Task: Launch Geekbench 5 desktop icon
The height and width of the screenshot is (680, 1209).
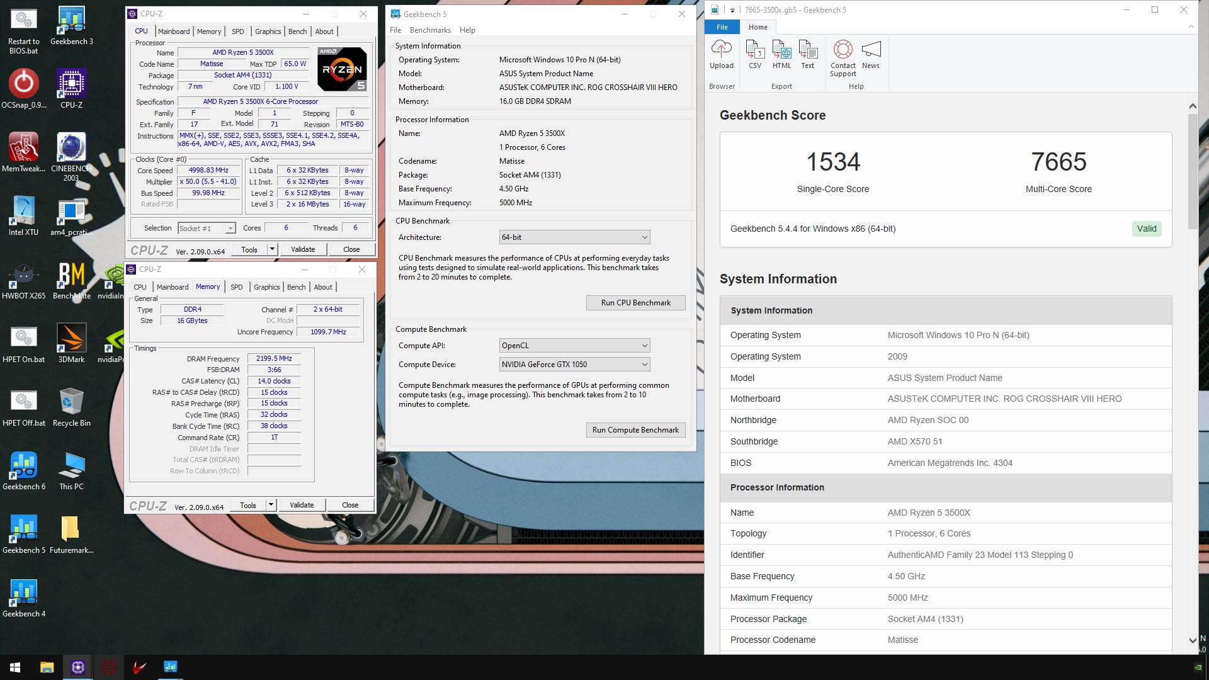Action: (24, 534)
